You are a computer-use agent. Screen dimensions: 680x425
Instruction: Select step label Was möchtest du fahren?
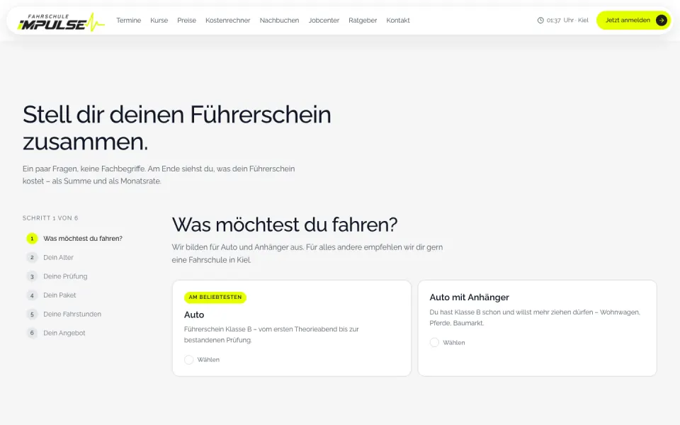click(83, 239)
